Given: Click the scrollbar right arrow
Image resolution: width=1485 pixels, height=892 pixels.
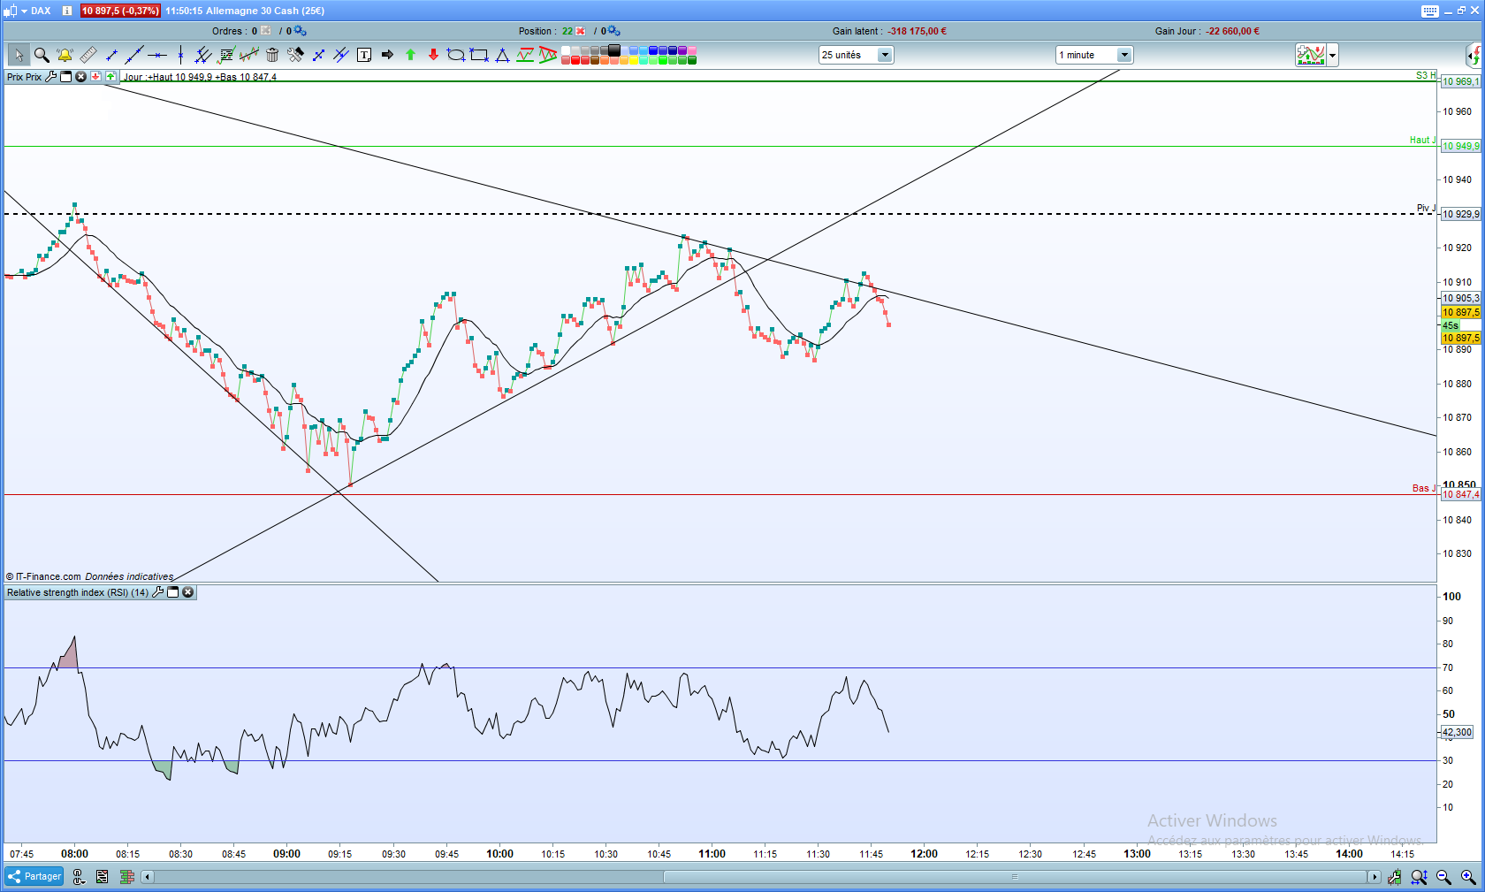Looking at the screenshot, I should pos(1374,877).
